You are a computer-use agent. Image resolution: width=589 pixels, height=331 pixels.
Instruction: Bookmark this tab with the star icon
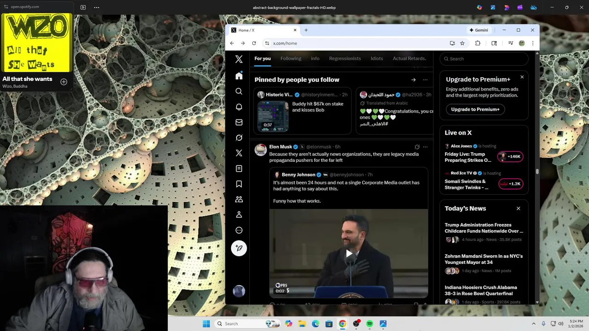[x=462, y=43]
